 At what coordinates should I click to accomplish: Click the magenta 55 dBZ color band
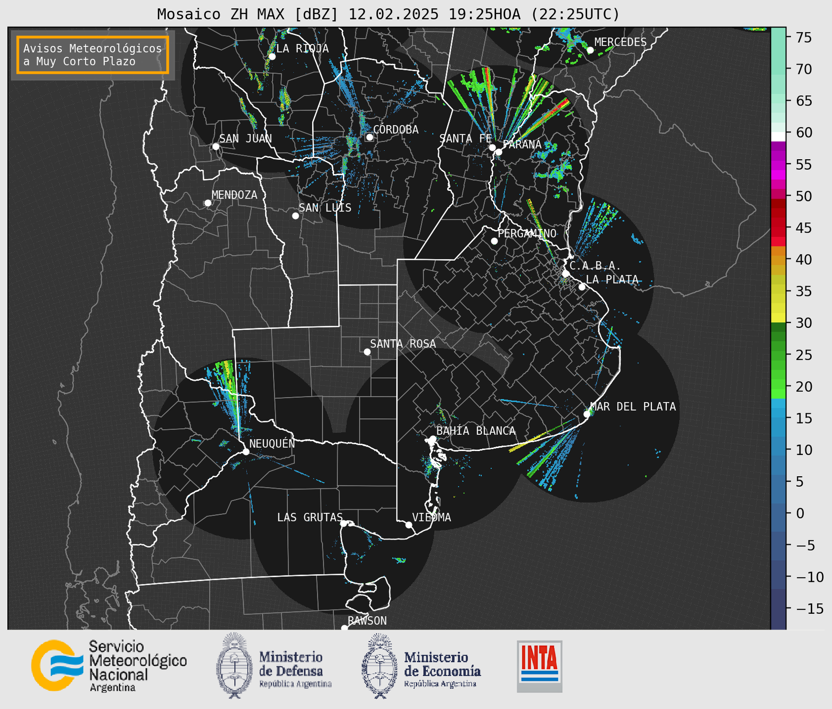(778, 164)
